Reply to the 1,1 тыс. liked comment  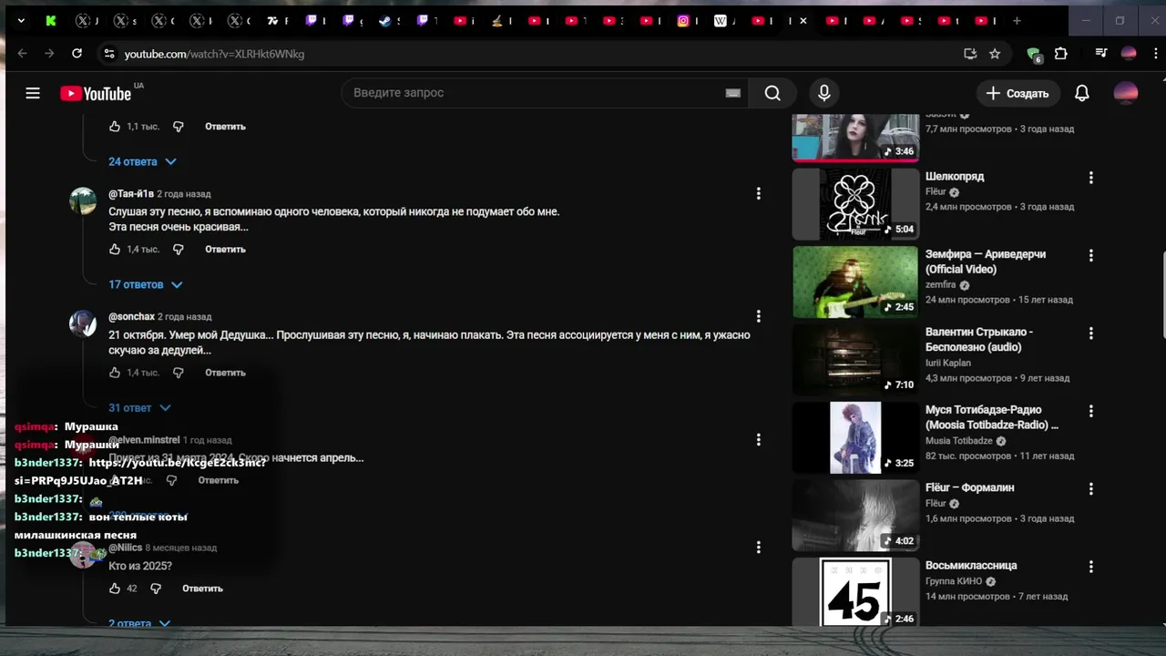[x=225, y=126]
